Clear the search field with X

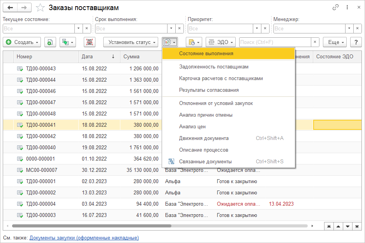tap(315, 42)
